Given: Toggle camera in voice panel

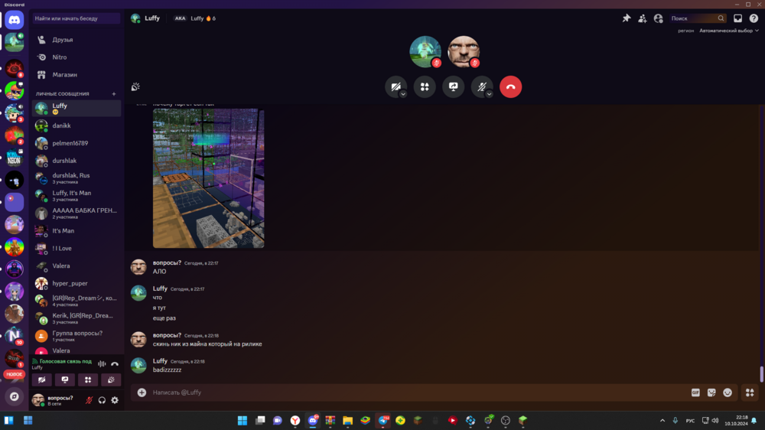Looking at the screenshot, I should [x=42, y=380].
